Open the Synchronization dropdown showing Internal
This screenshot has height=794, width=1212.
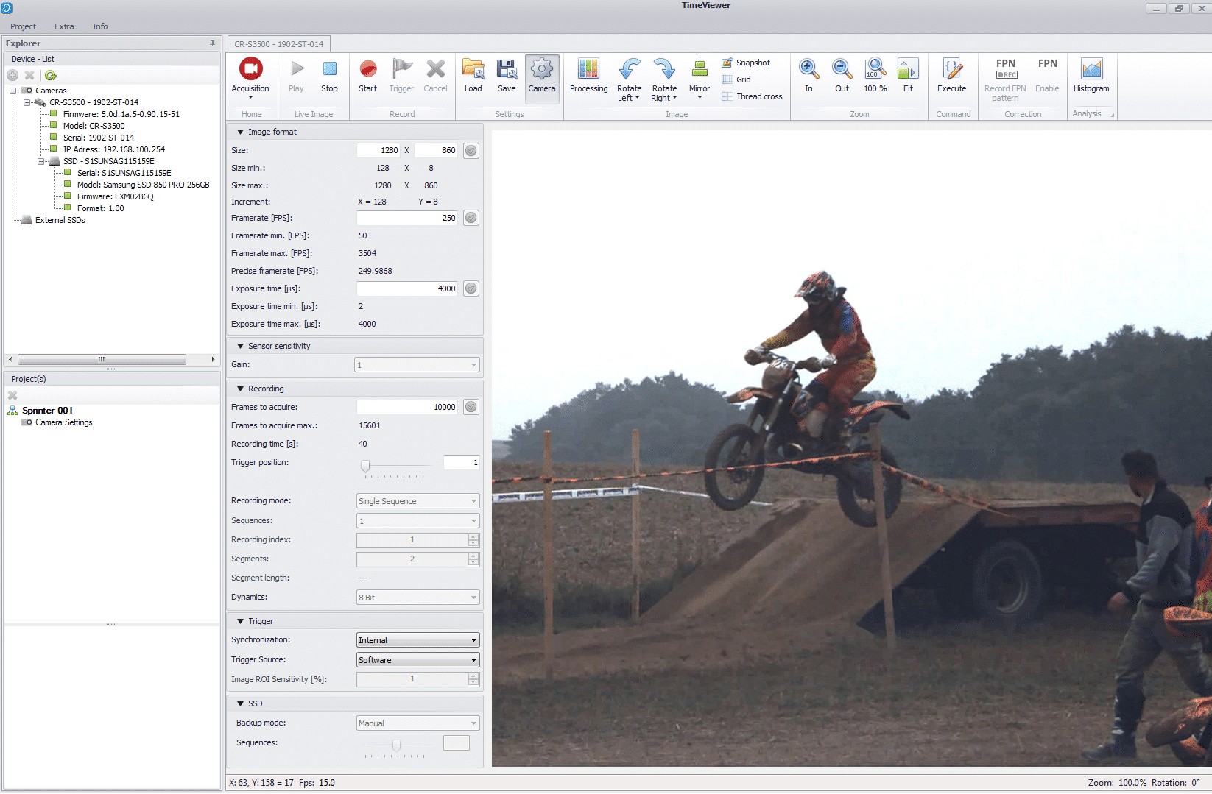click(418, 640)
